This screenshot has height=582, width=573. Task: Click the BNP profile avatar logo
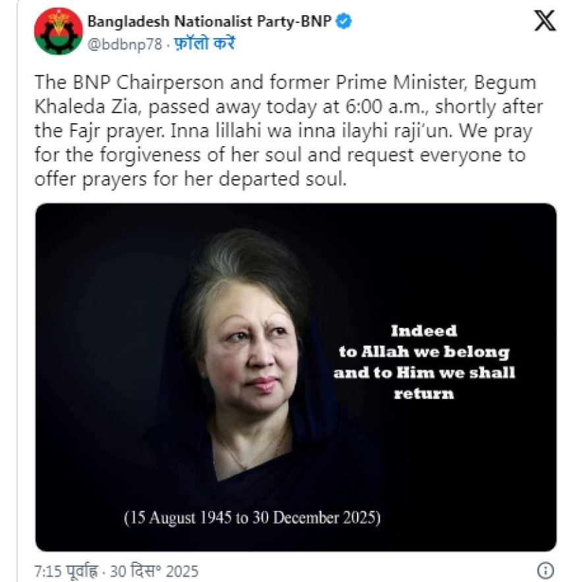(x=58, y=32)
